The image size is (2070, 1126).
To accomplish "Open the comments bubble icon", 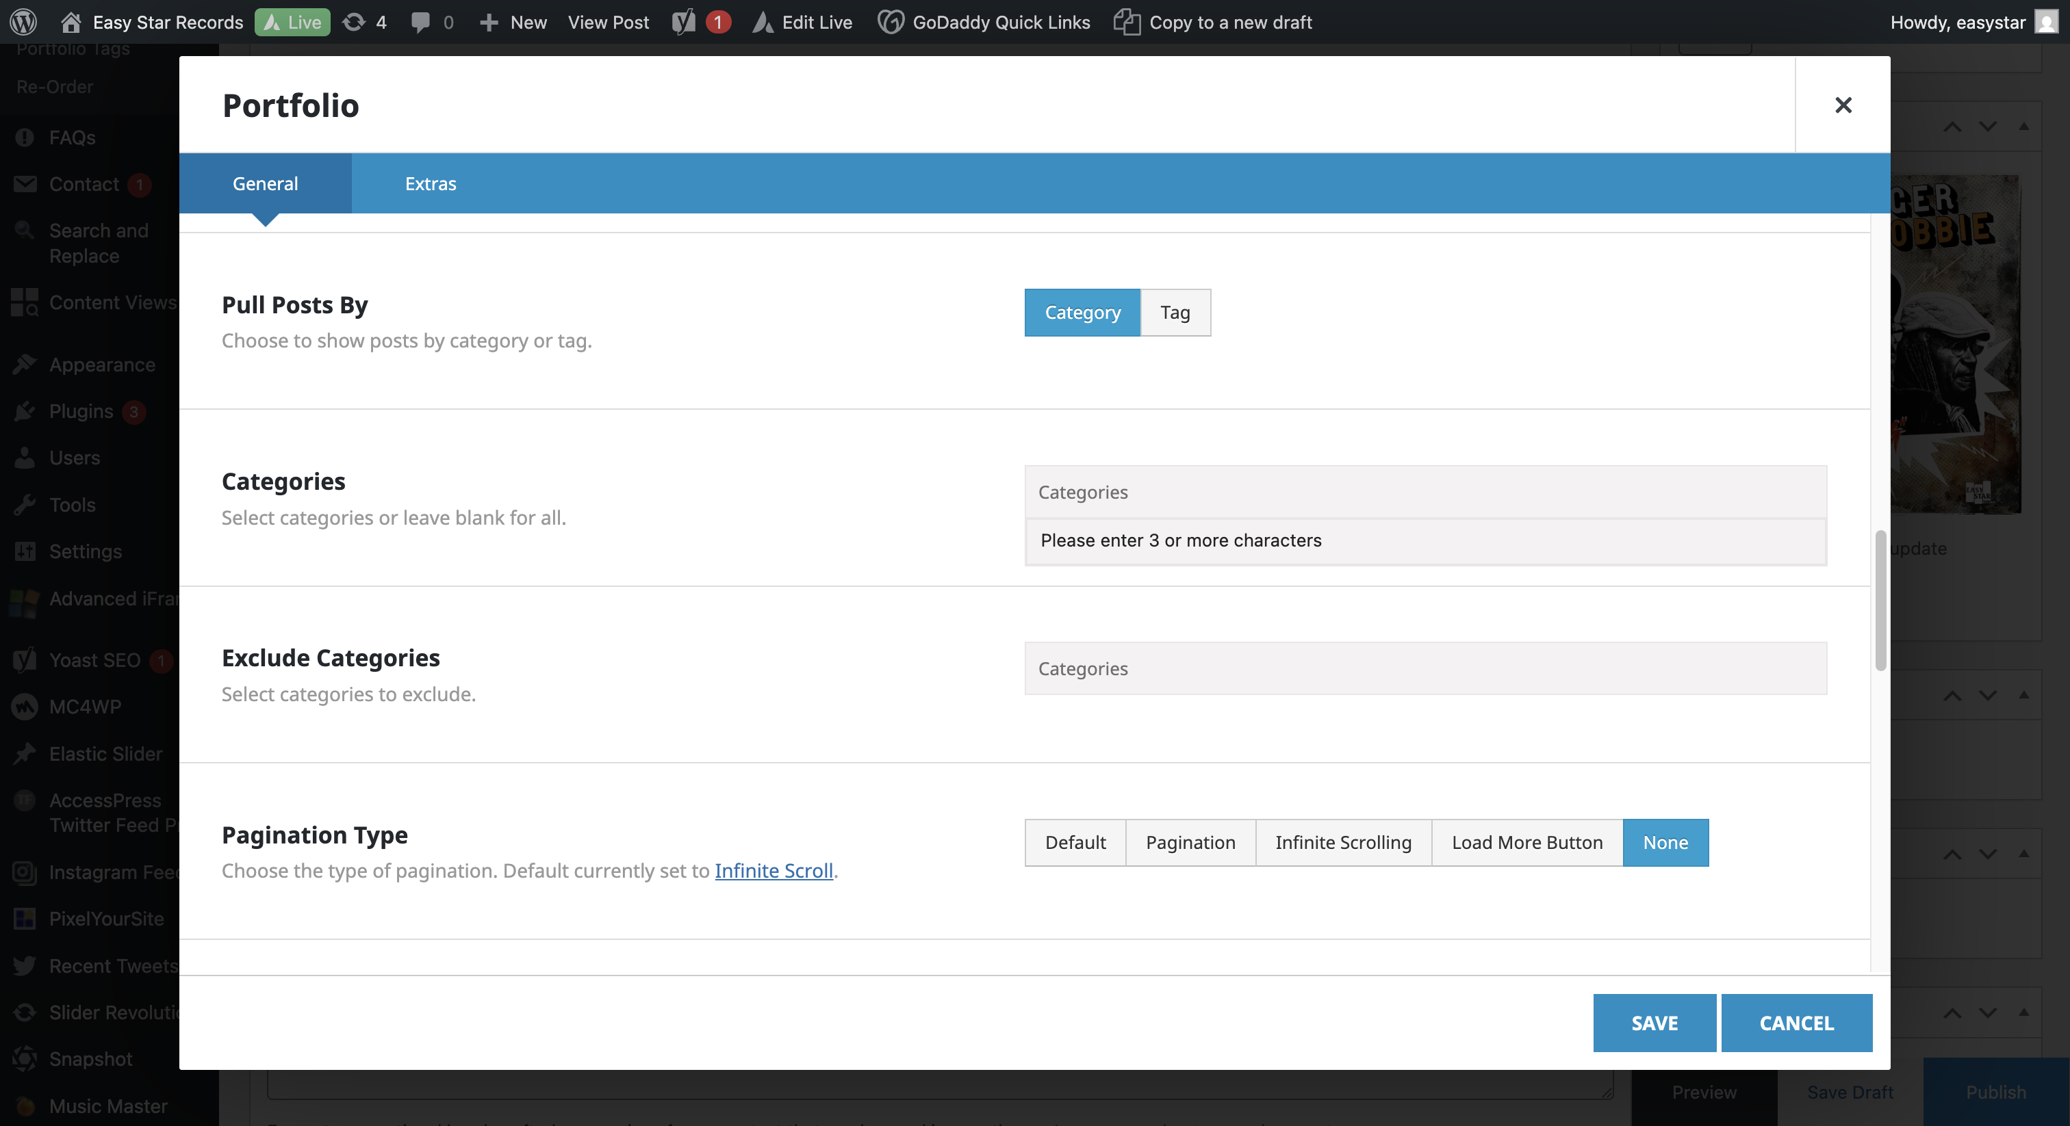I will pyautogui.click(x=420, y=22).
